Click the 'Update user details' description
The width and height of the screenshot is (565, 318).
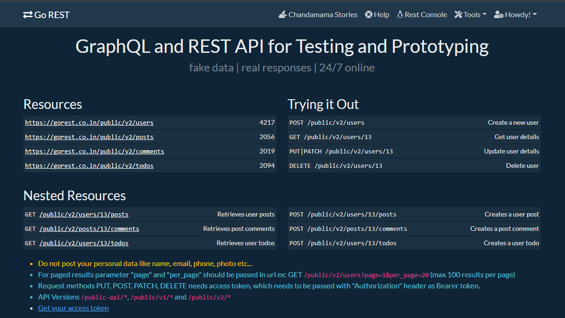point(512,152)
